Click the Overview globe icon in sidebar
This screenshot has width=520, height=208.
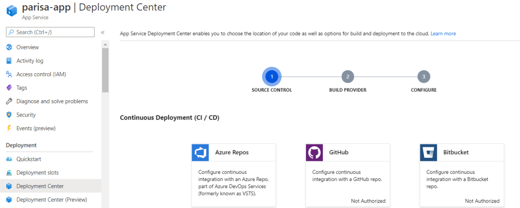point(9,47)
